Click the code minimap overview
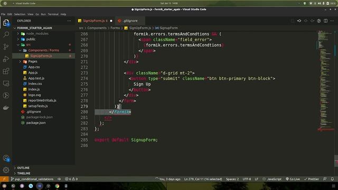Image resolution: width=338 pixels, height=190 pixels. tap(325, 81)
